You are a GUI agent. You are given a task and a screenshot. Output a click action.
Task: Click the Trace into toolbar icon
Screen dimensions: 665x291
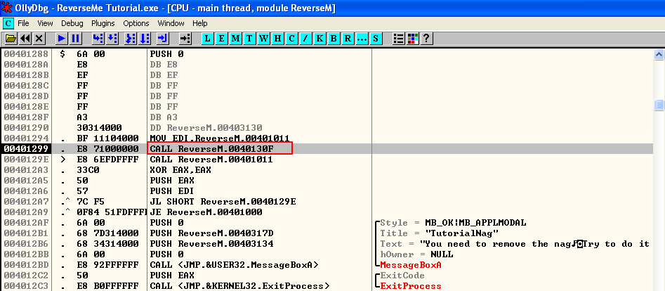[130, 39]
